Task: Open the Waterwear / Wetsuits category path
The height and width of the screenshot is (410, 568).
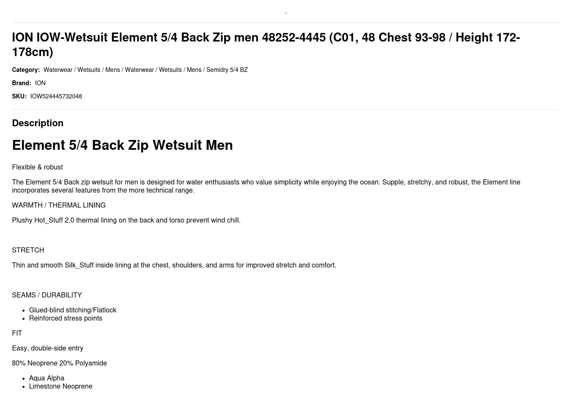Action: click(x=145, y=70)
